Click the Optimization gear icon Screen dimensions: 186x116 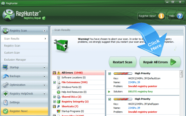tap(5, 85)
